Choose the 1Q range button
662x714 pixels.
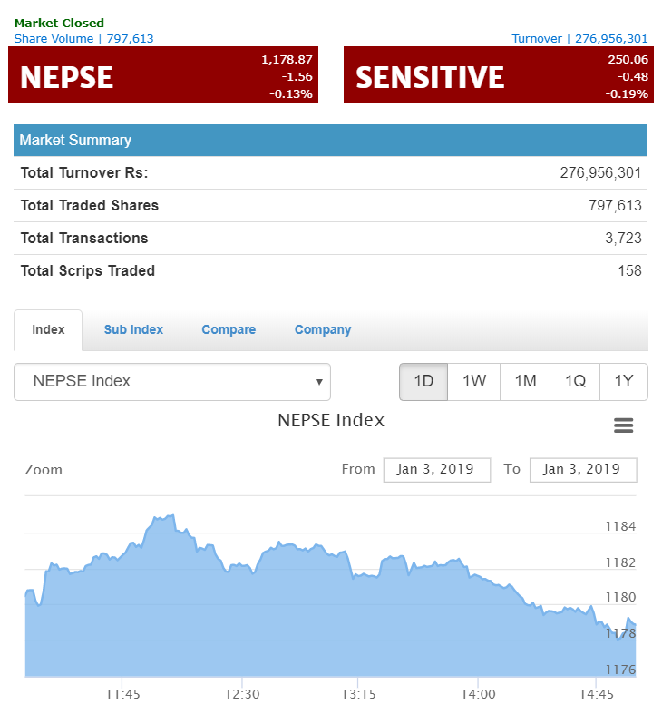[x=575, y=382]
